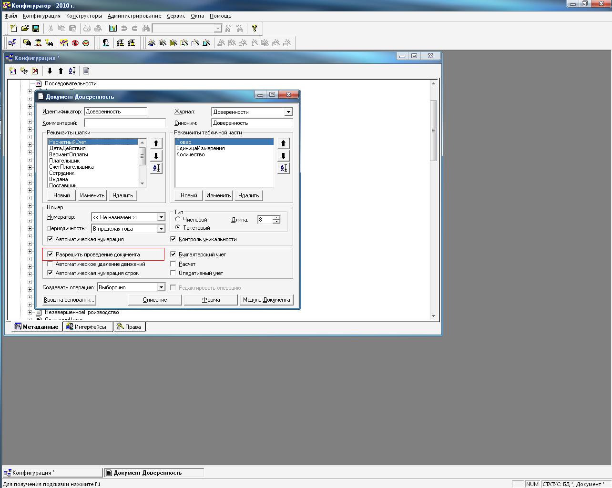Open the Сервис menu
612x488 pixels.
176,16
